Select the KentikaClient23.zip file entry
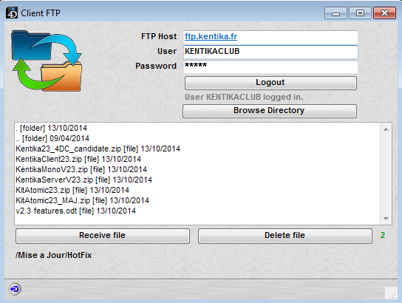The image size is (402, 303). 78,159
